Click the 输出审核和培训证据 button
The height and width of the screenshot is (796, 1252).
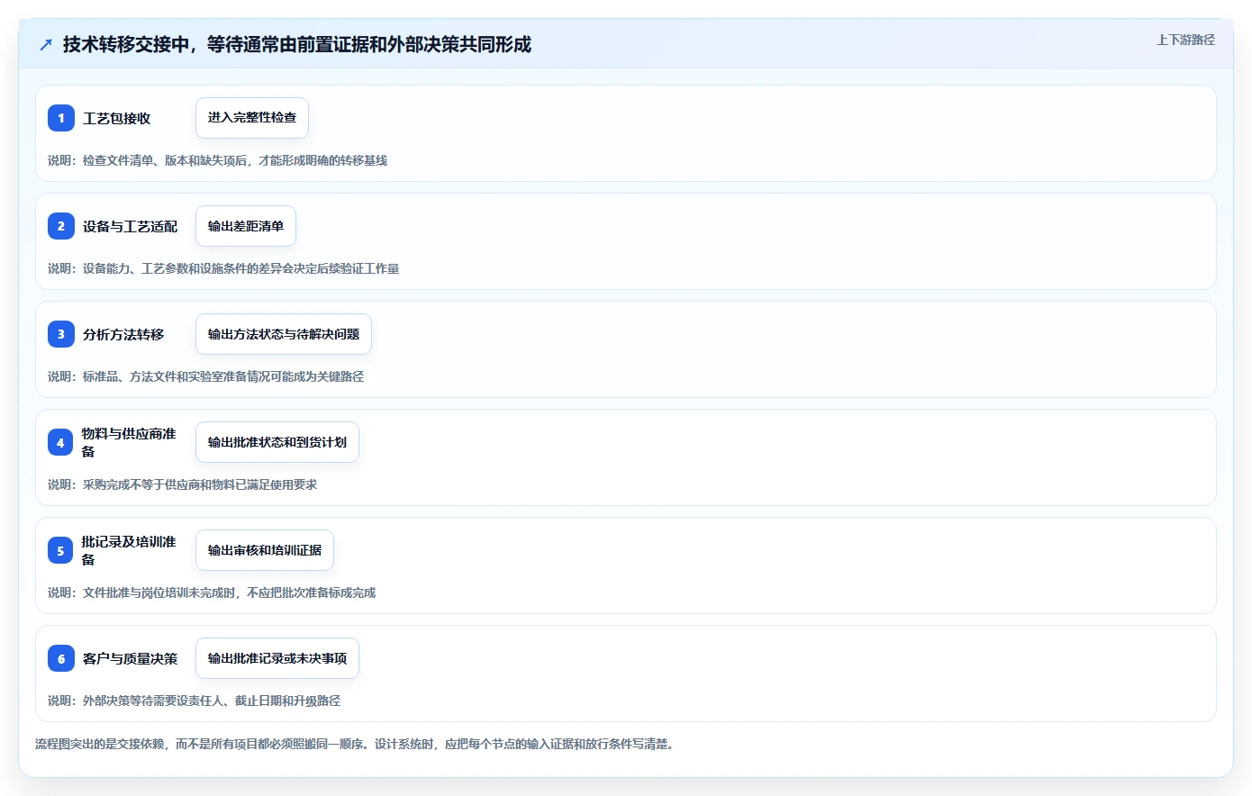[265, 550]
